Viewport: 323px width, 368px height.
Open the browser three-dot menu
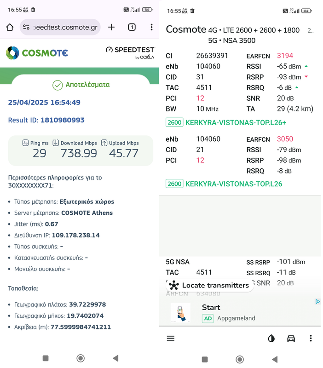(152, 27)
